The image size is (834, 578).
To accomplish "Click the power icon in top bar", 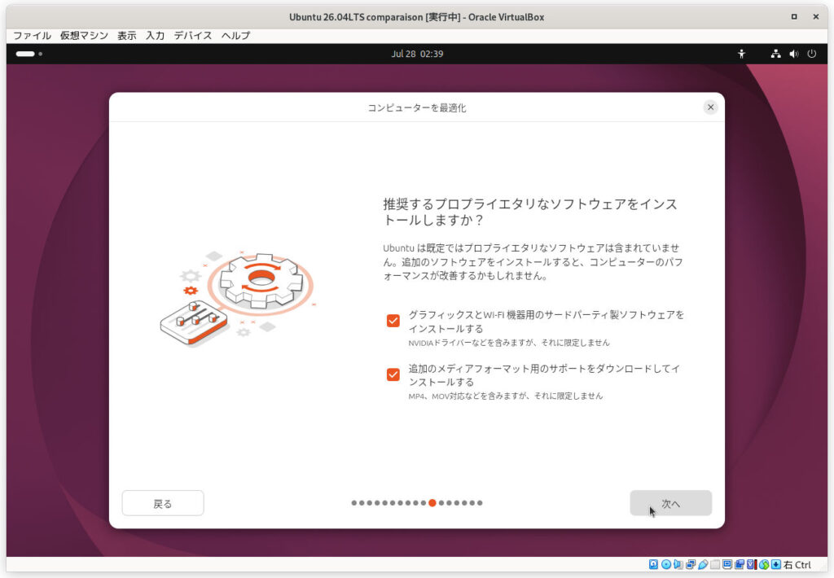I will (812, 54).
